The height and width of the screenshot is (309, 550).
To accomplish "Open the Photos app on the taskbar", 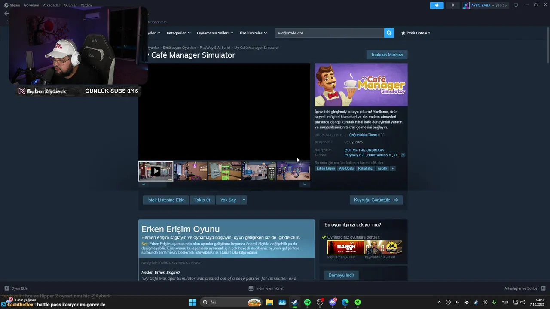I will [x=282, y=302].
